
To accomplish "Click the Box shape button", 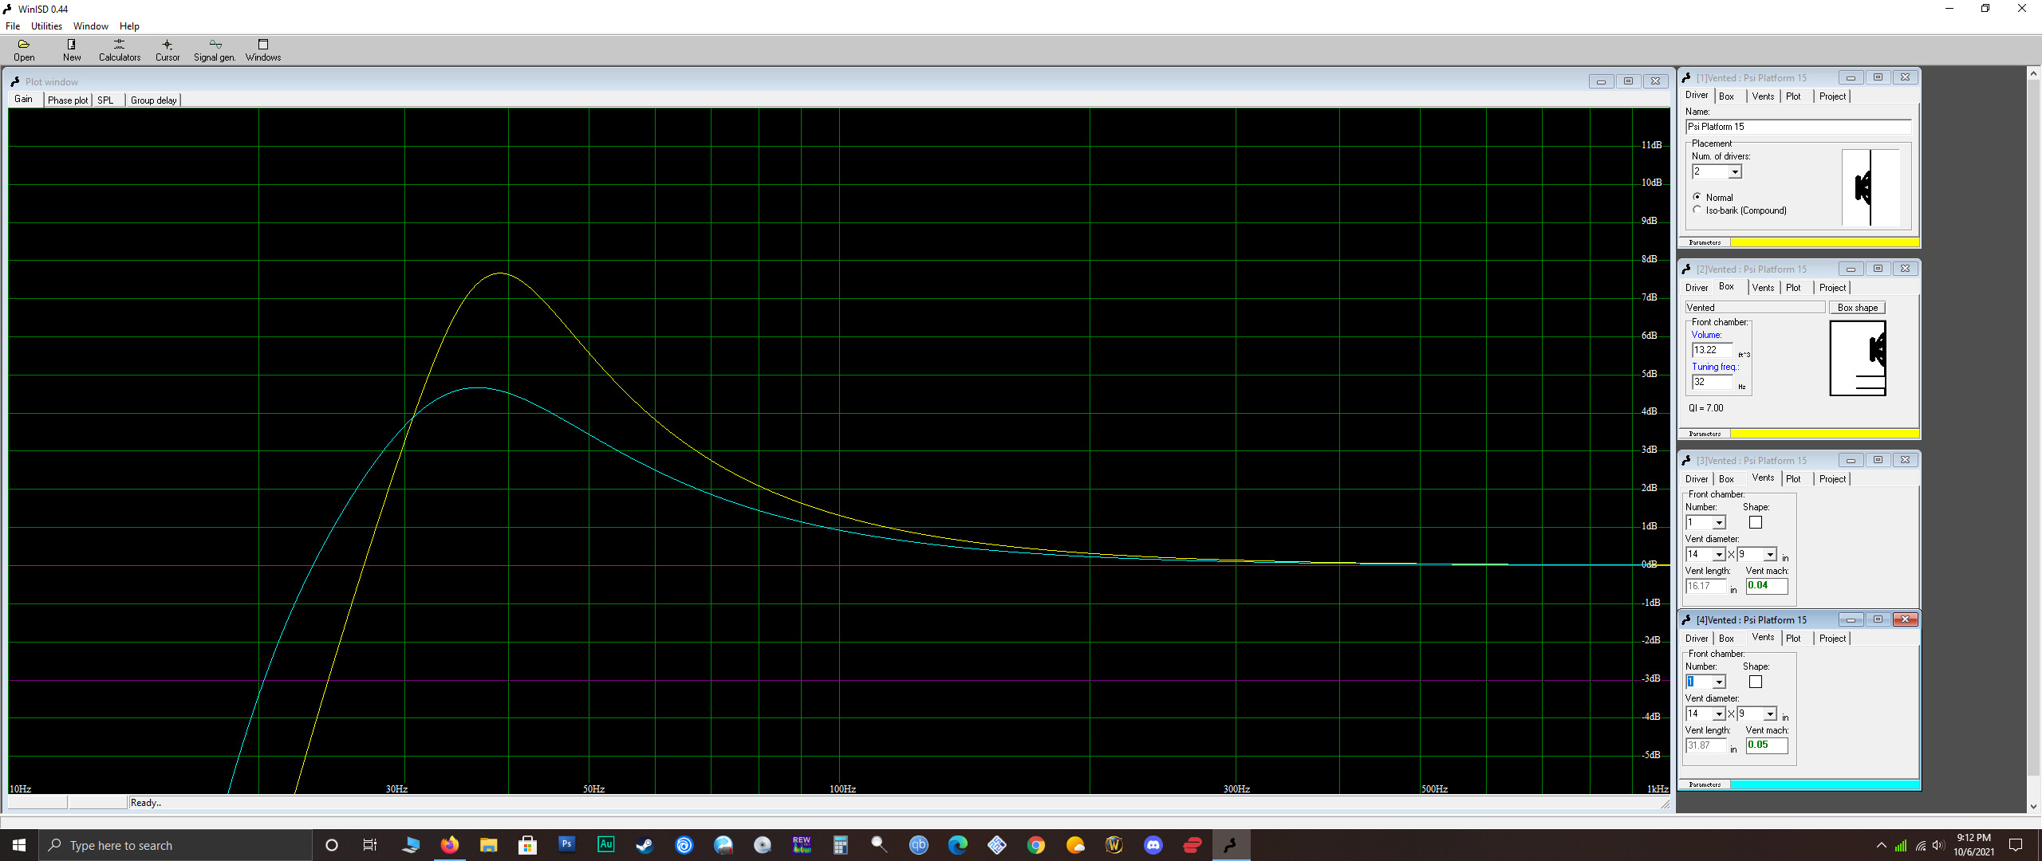I will tap(1857, 307).
